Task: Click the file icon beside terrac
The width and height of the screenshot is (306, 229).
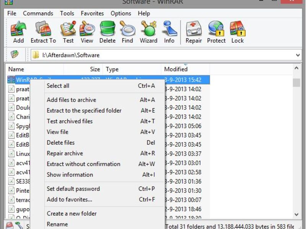Action: click(x=11, y=200)
